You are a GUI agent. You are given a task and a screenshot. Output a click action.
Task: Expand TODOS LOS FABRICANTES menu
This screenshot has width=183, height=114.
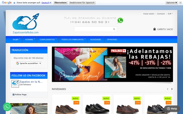coord(73,40)
